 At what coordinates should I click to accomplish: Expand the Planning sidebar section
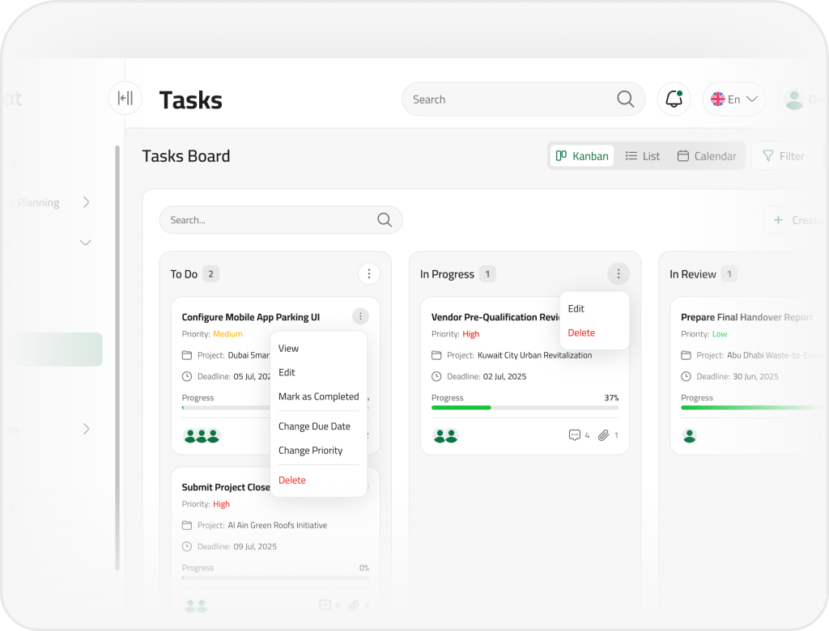(86, 202)
